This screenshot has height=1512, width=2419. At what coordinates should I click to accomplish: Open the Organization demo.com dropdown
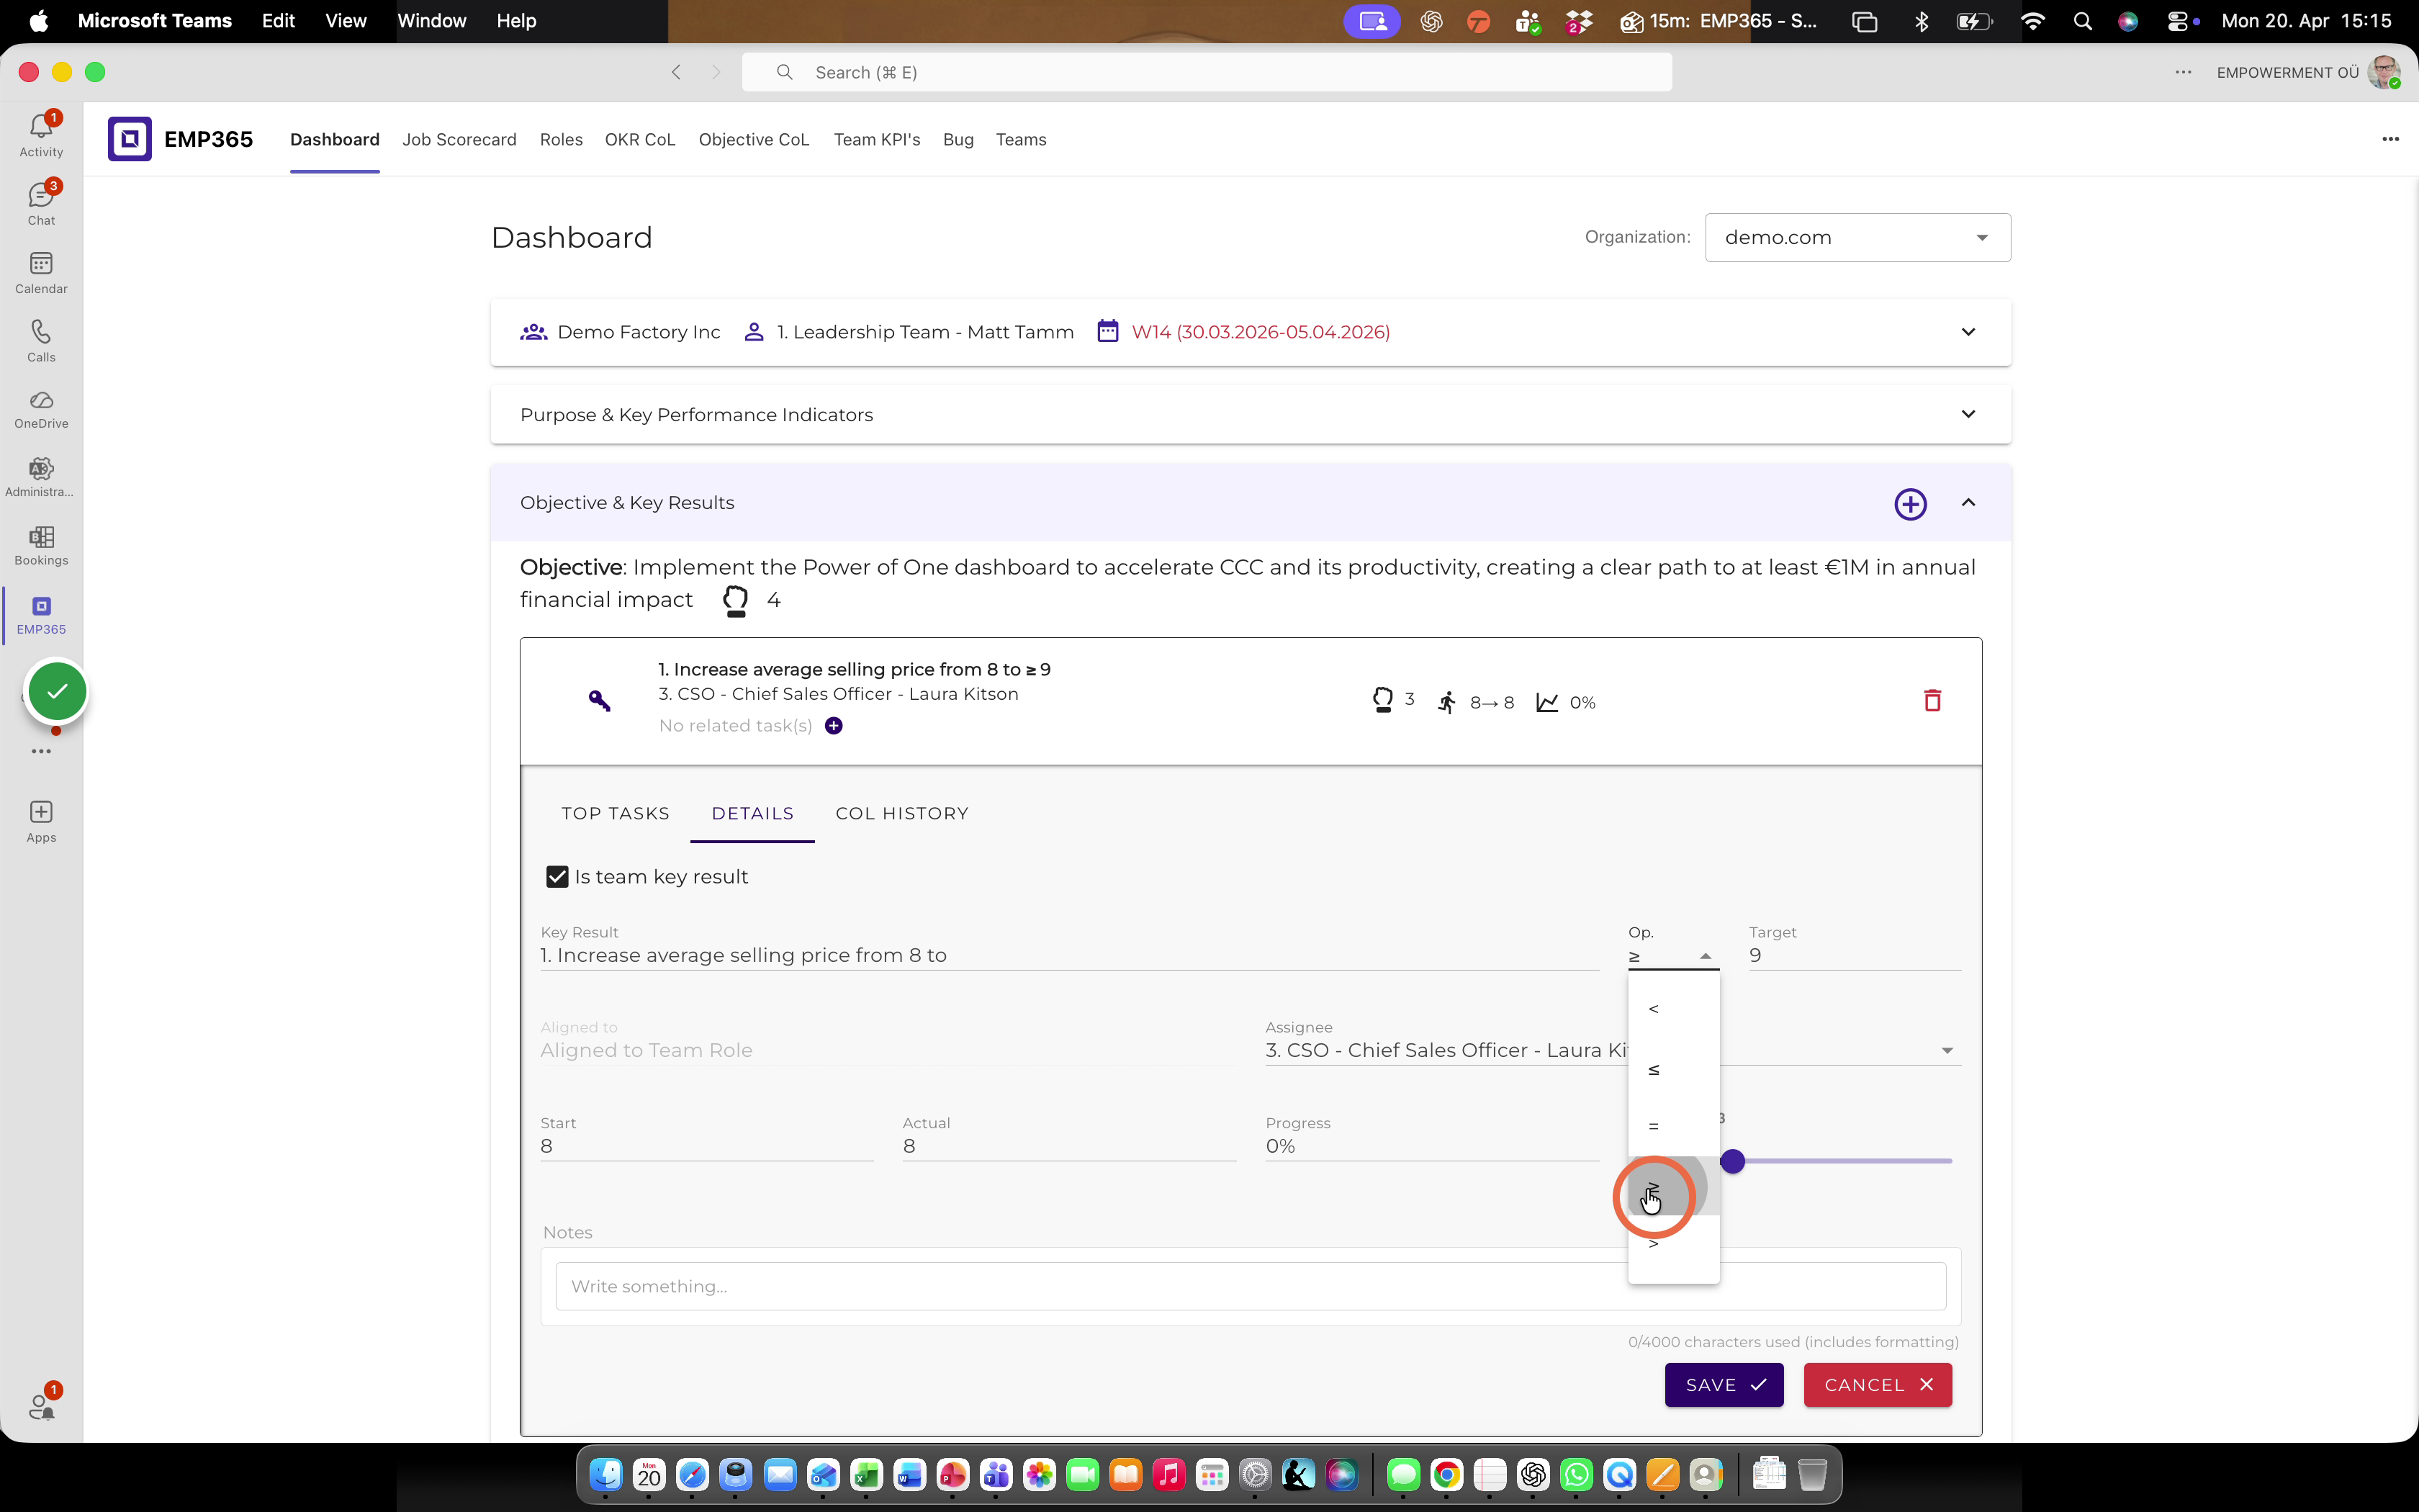(1857, 238)
